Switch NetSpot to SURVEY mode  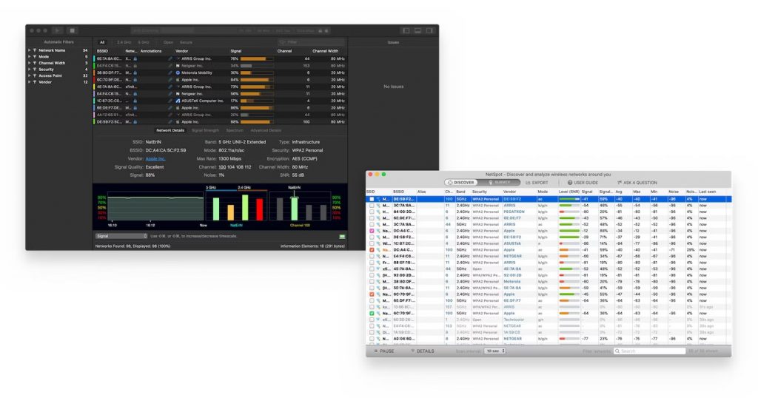[500, 183]
